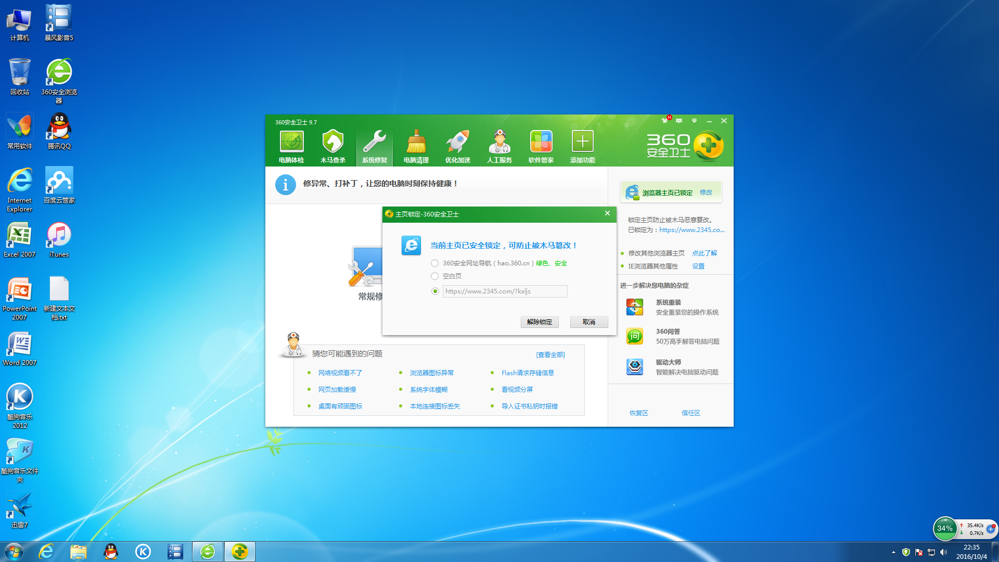Screen dimensions: 999x562
Task: Open 电脑清理 (PC Cleanup) tool
Action: 415,147
